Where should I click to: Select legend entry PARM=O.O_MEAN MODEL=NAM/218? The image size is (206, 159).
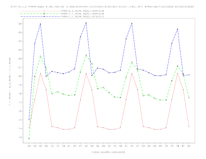click(82, 11)
